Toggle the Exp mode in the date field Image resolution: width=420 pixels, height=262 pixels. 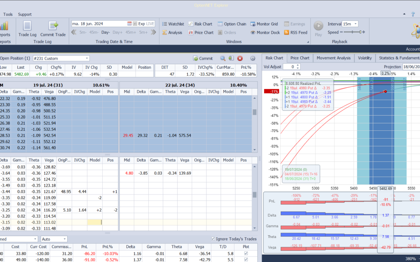[x=142, y=24]
